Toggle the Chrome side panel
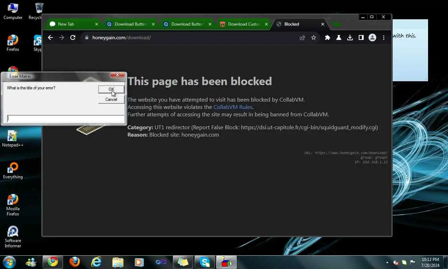Viewport: 448px width, 269px height. 361,37
